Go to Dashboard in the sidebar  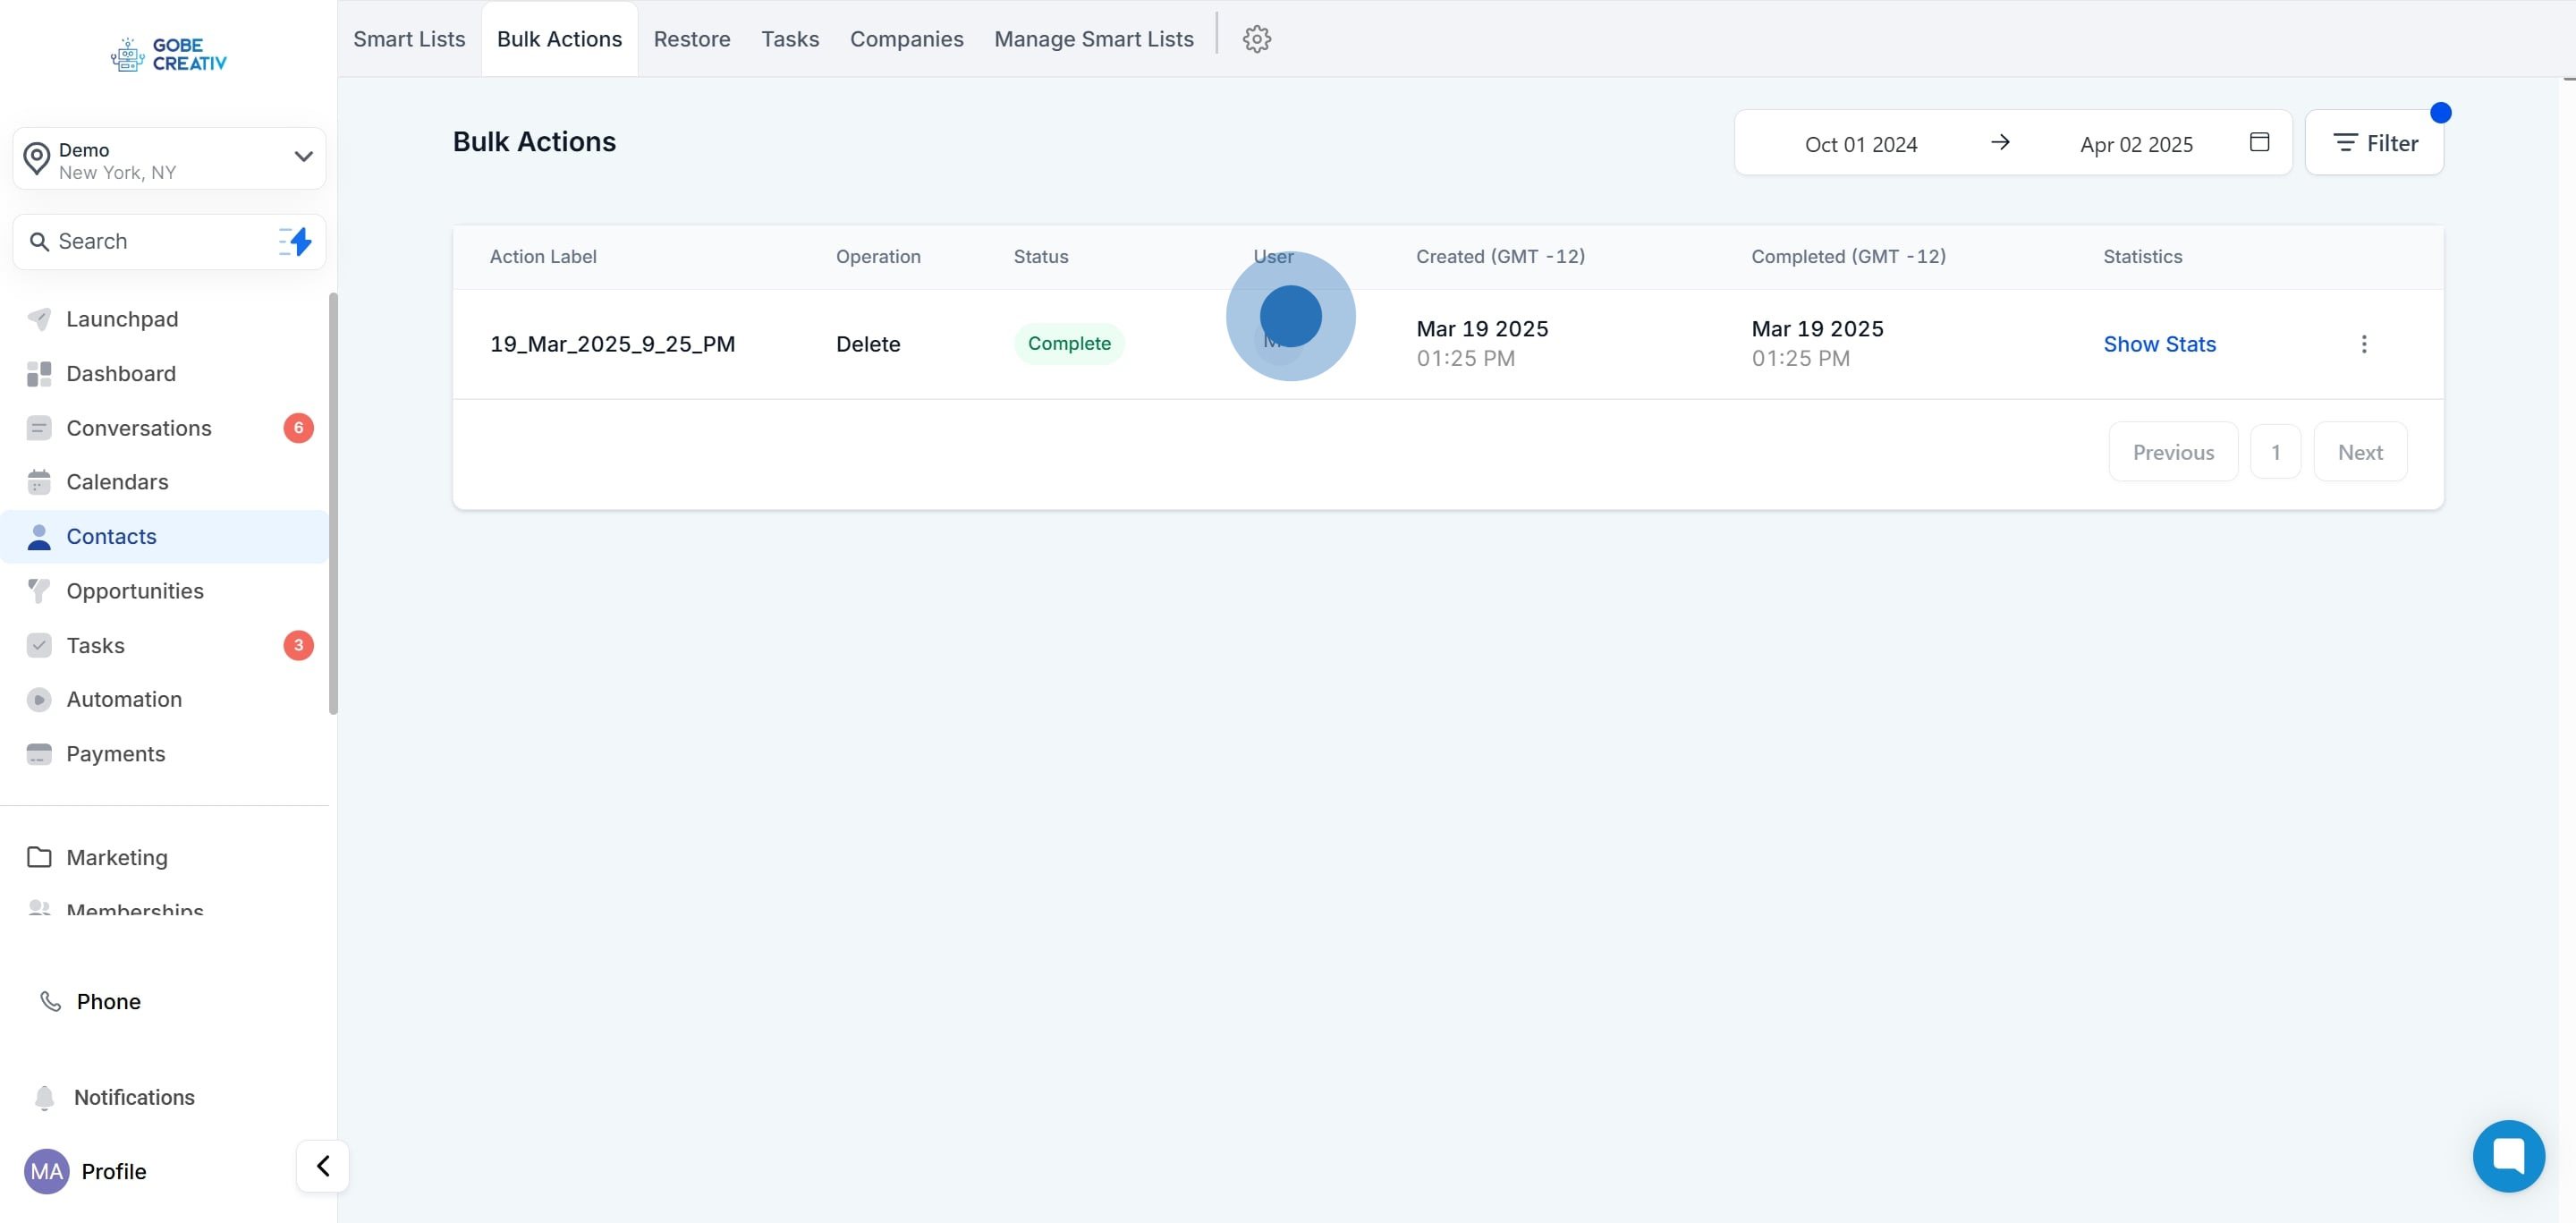click(x=121, y=373)
